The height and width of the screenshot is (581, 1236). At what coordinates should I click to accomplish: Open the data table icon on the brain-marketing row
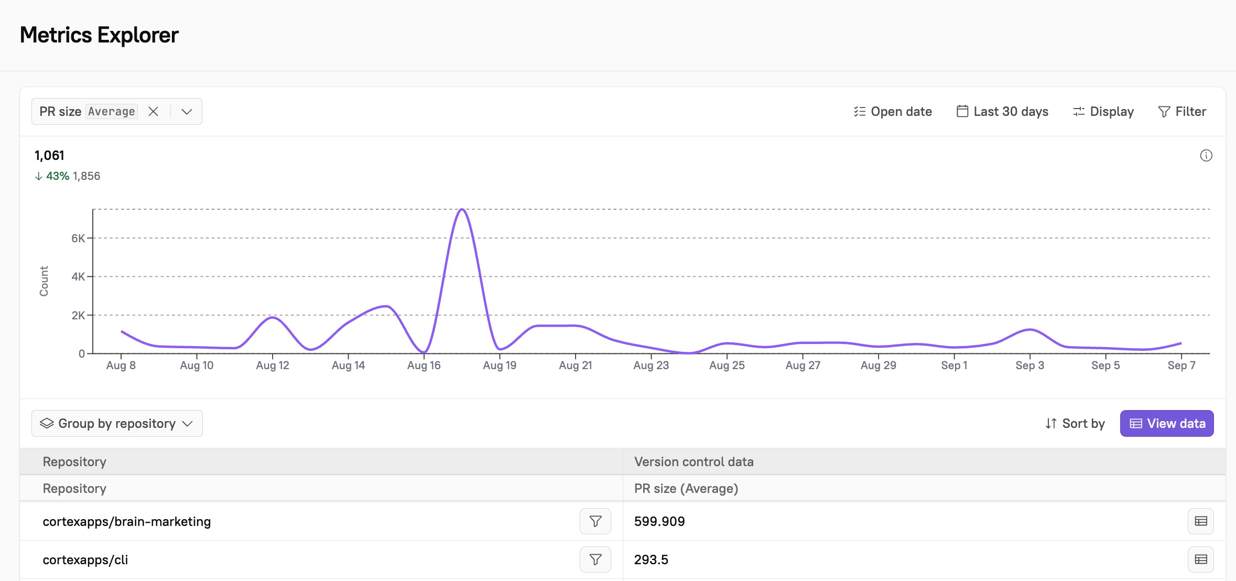coord(1201,521)
